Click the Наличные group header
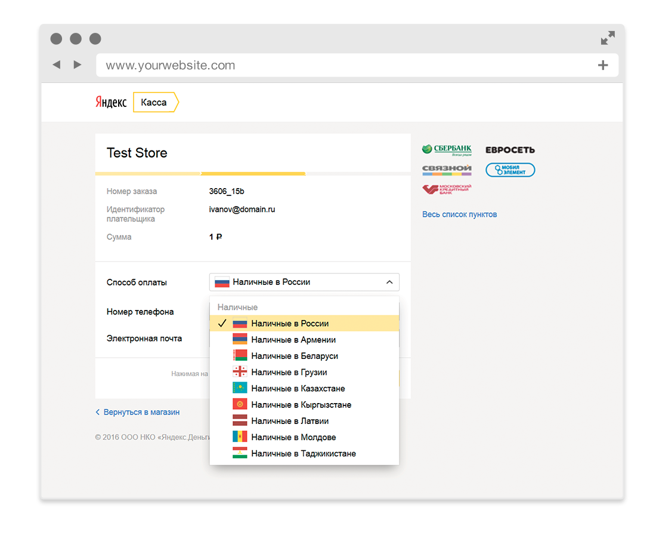 pyautogui.click(x=237, y=307)
